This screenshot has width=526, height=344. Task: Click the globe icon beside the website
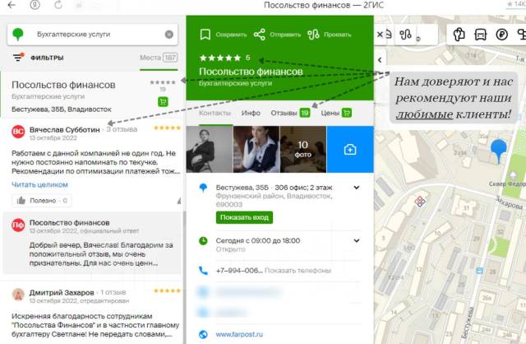(203, 335)
